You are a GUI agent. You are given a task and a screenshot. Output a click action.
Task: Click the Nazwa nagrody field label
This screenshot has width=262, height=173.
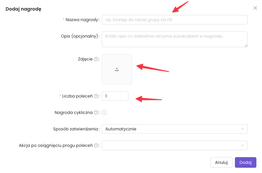click(82, 20)
